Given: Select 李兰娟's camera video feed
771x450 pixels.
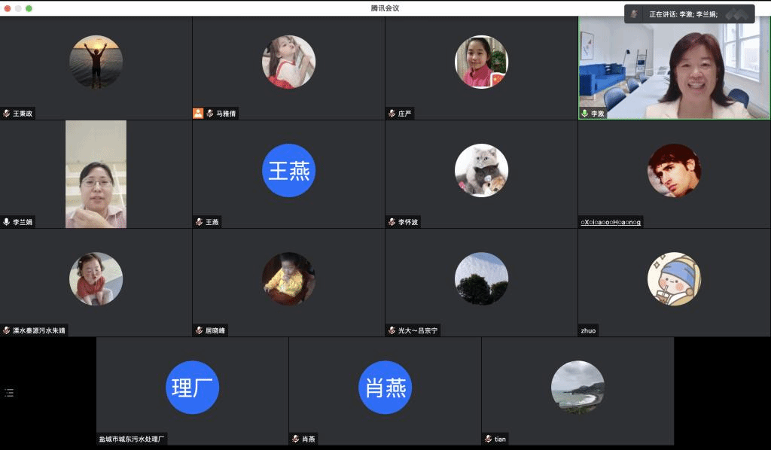Looking at the screenshot, I should coord(96,174).
